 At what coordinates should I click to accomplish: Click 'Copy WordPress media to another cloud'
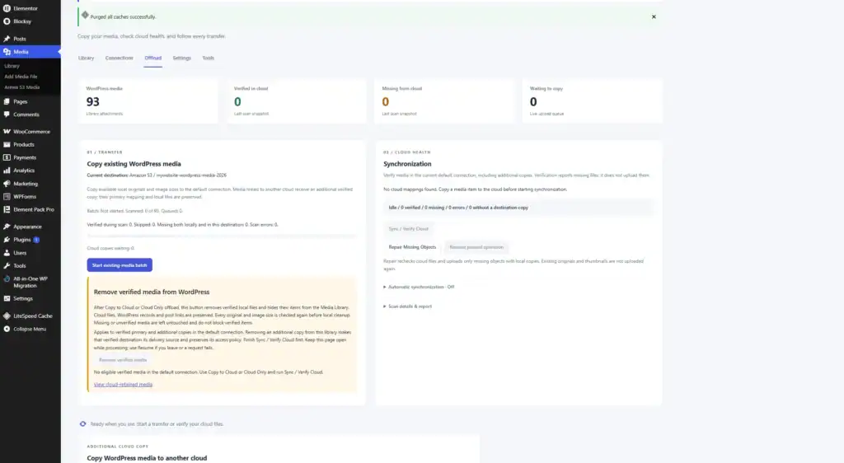147,458
